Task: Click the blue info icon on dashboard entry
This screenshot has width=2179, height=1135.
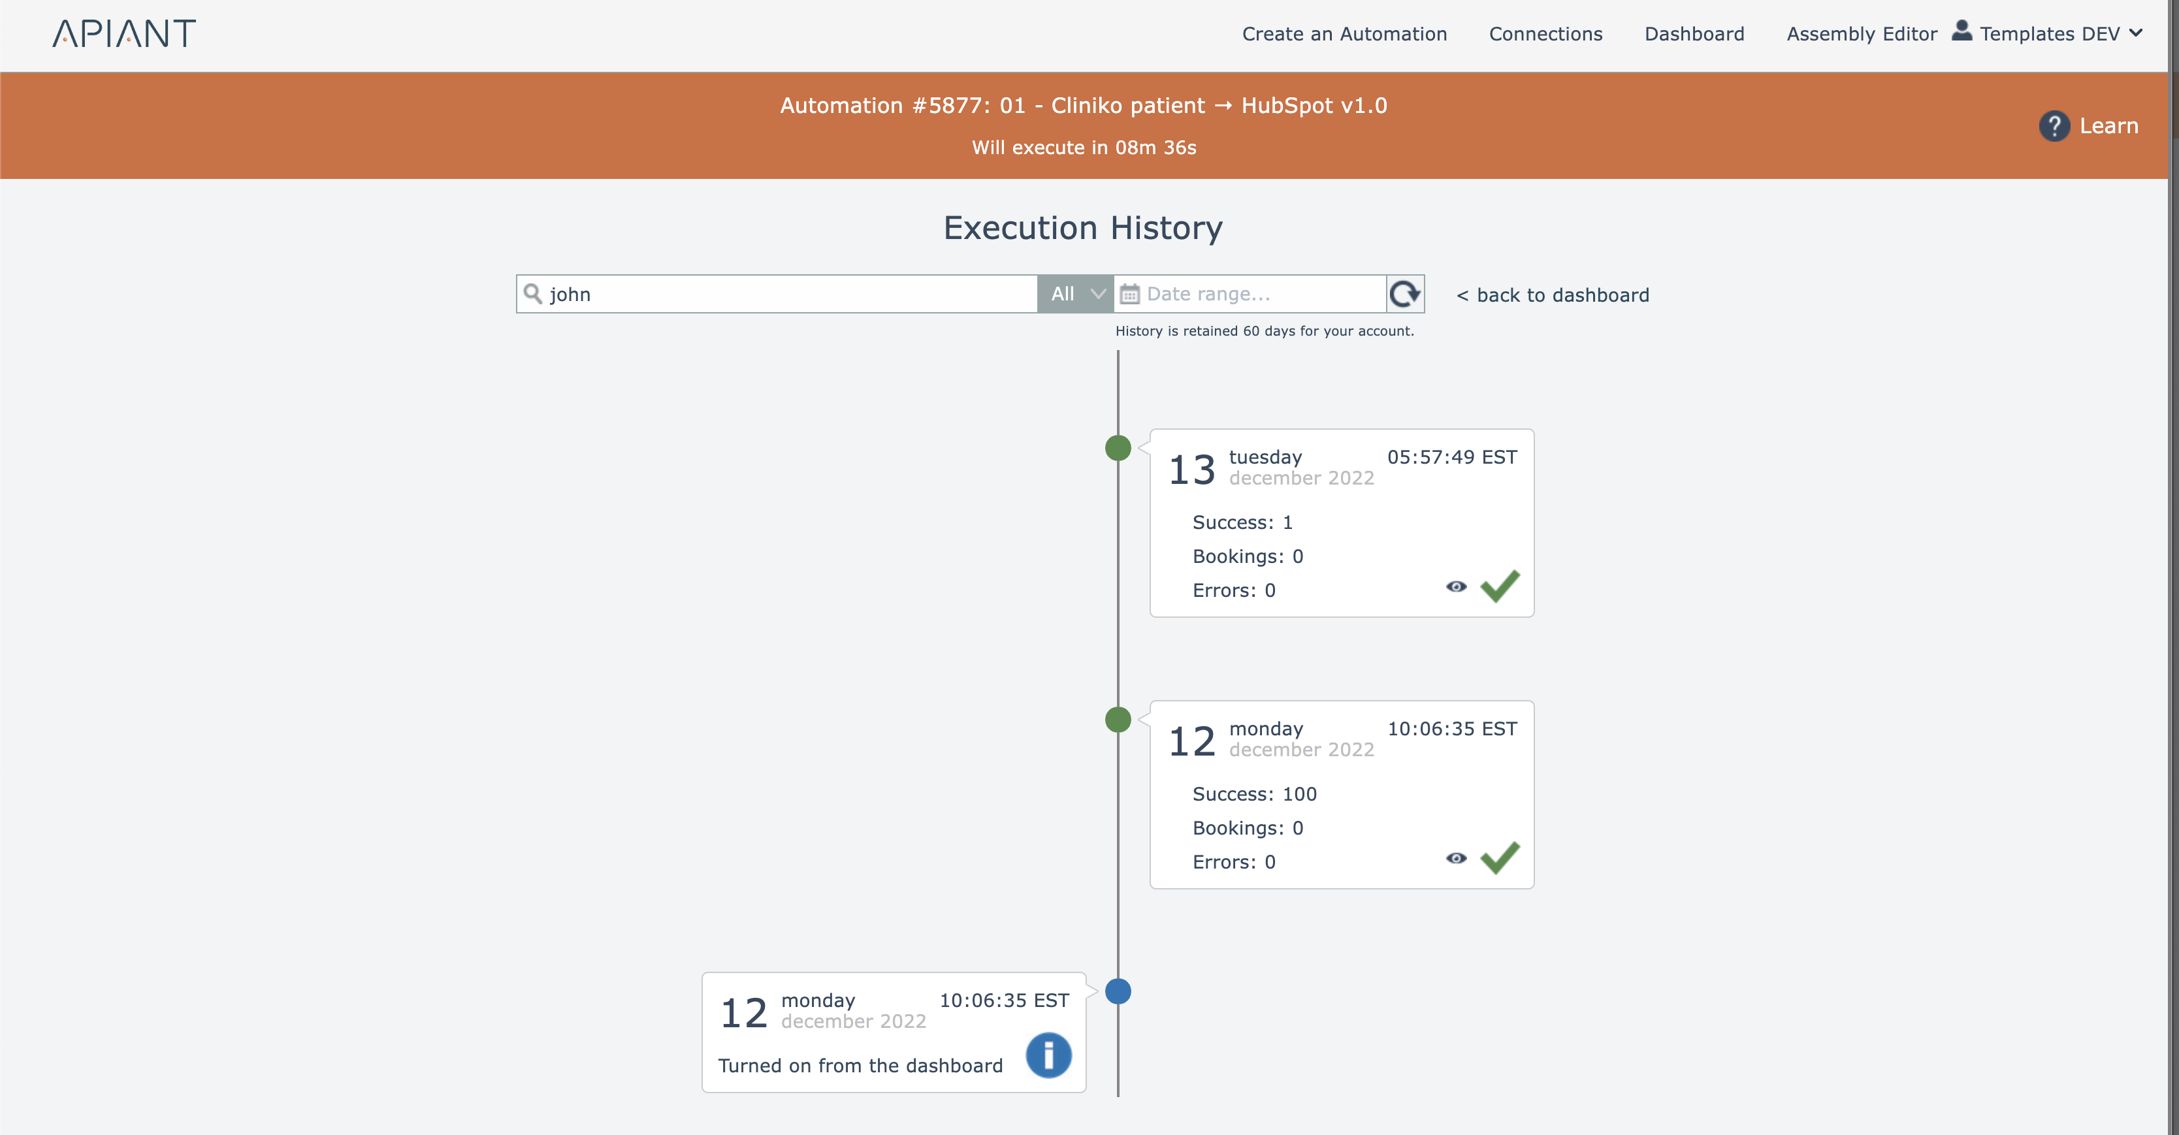Action: (x=1048, y=1055)
